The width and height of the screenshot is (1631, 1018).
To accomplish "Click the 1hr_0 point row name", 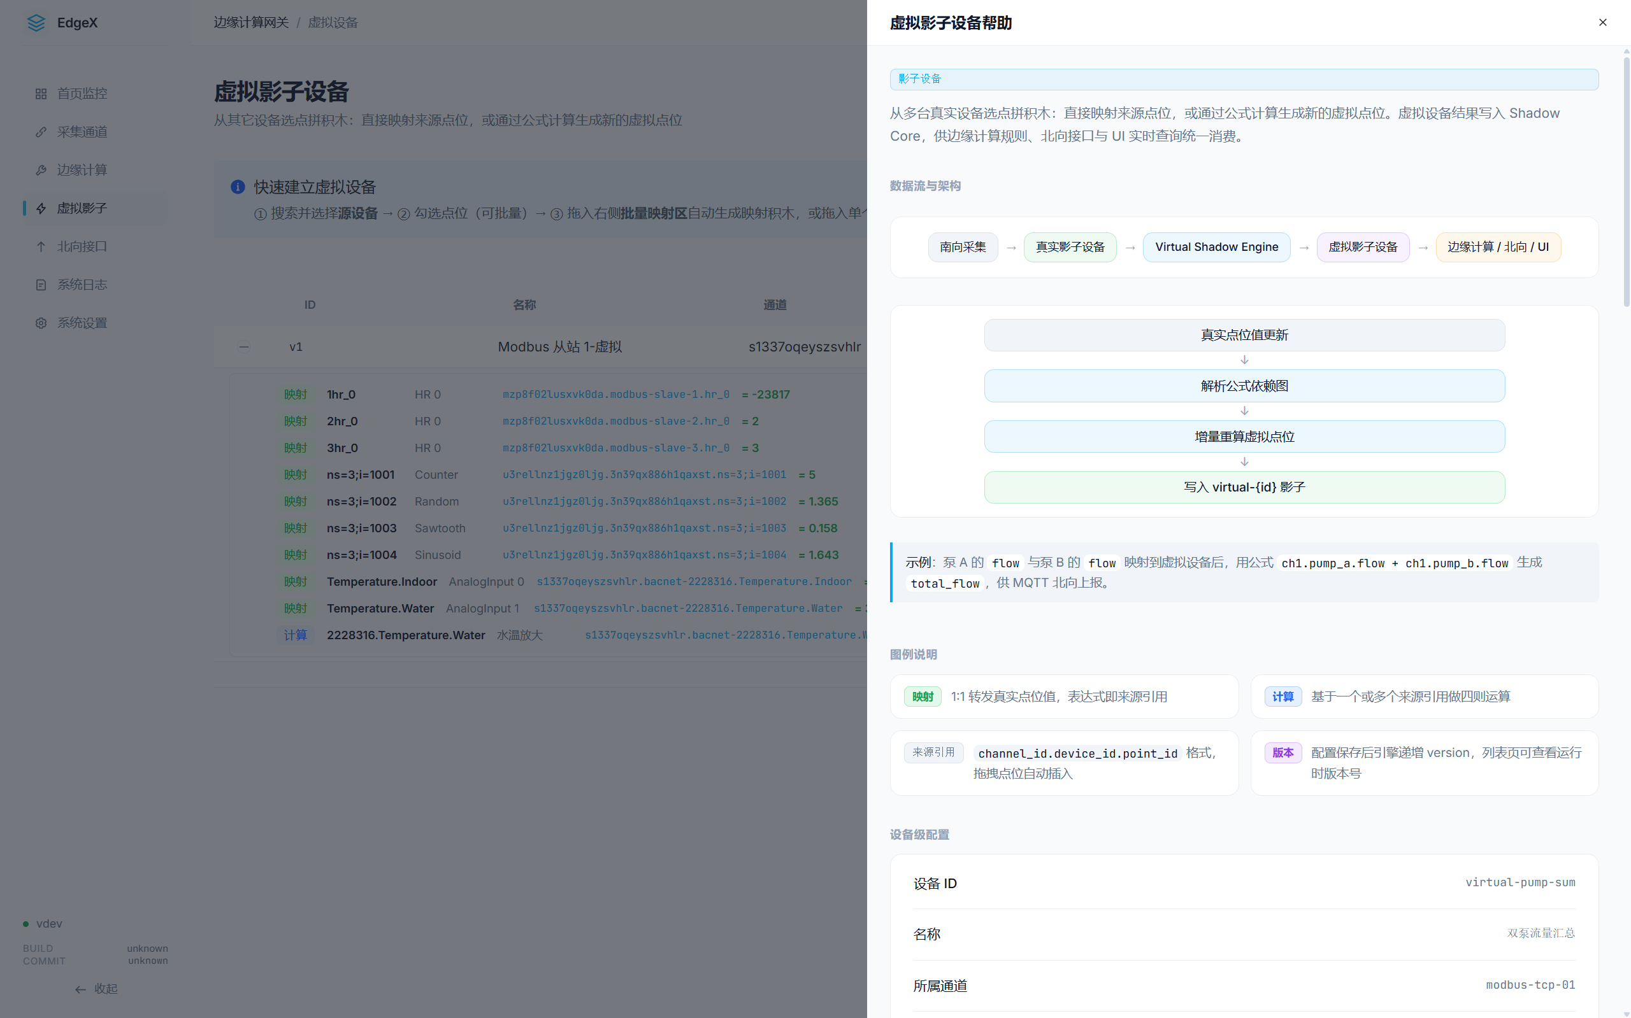I will 341,395.
